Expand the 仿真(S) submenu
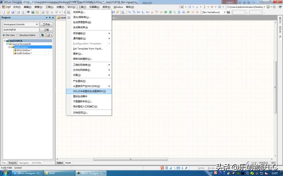Screen dimensions: 283x176 click(89, 75)
